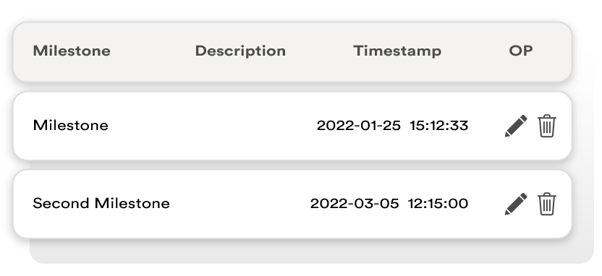This screenshot has width=602, height=276.
Task: Edit the Second Milestone with pencil icon
Action: tap(516, 204)
